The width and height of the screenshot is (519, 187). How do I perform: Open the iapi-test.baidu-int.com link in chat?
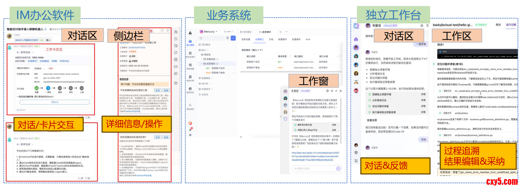(x=315, y=156)
